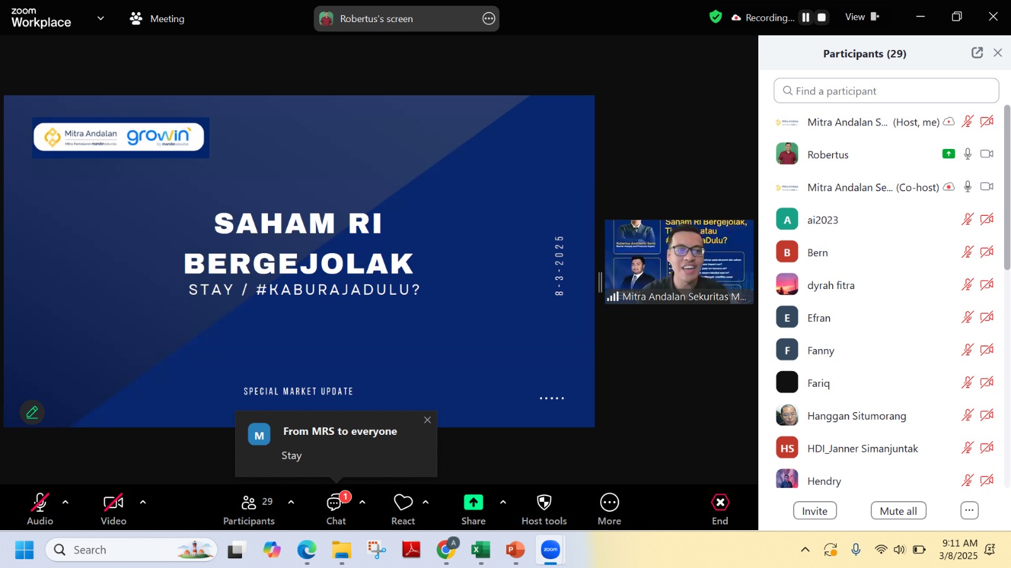Pause the meeting recording
Viewport: 1011px width, 568px height.
806,18
